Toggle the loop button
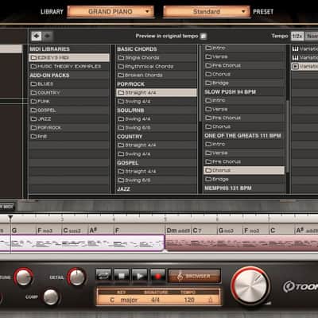 tap(103, 276)
